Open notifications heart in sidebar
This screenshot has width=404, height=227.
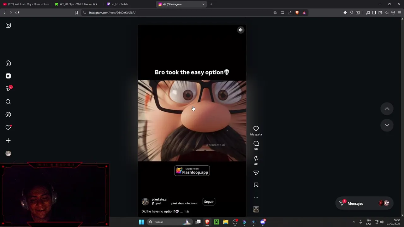coord(8,128)
